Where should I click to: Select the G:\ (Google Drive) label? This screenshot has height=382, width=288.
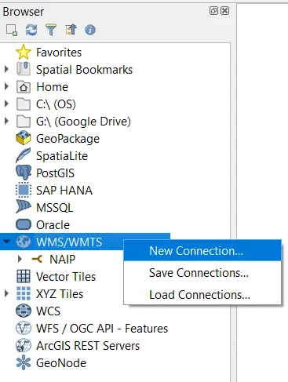coord(83,122)
